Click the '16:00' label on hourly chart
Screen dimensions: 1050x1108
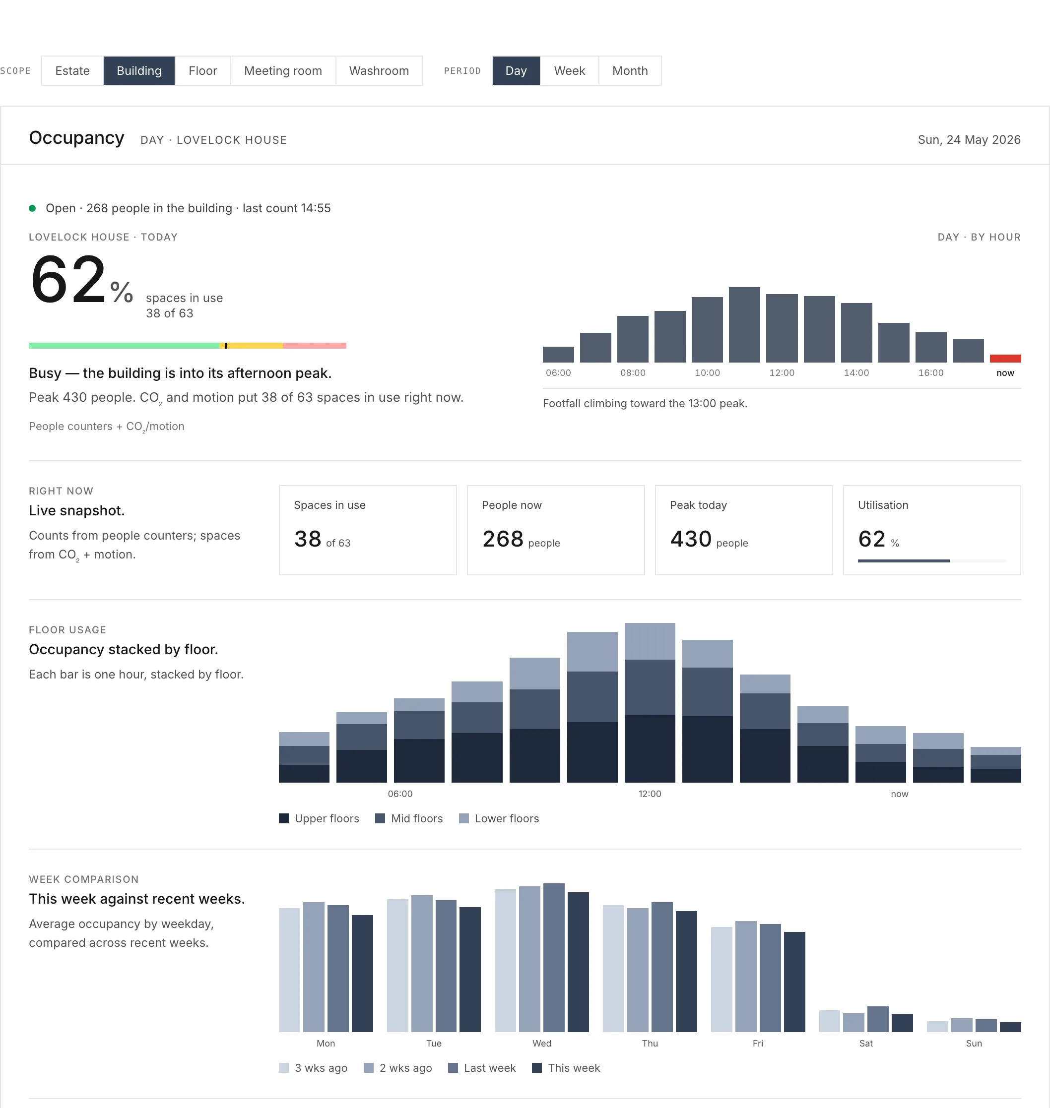931,372
